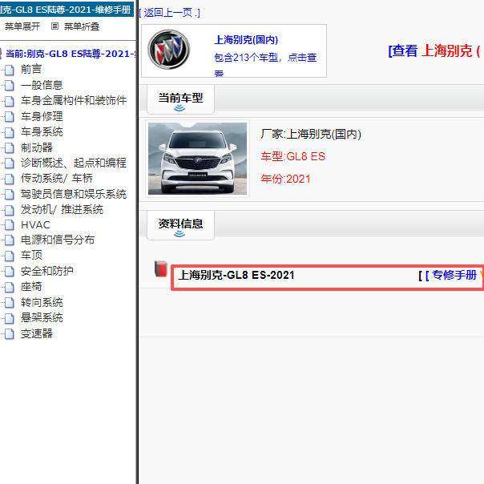Image resolution: width=484 pixels, height=484 pixels.
Task: Open 安全和防护 section
Action: (47, 271)
